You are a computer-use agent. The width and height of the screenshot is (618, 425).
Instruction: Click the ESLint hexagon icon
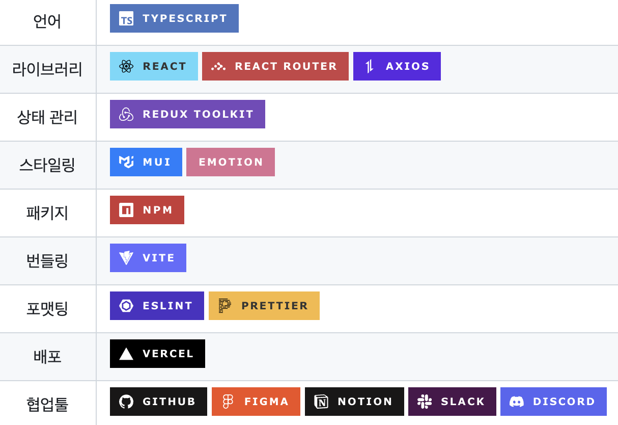(126, 306)
